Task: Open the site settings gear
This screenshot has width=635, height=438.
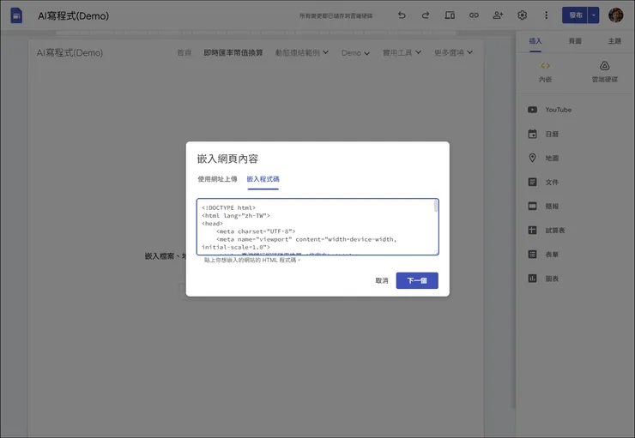Action: [522, 15]
